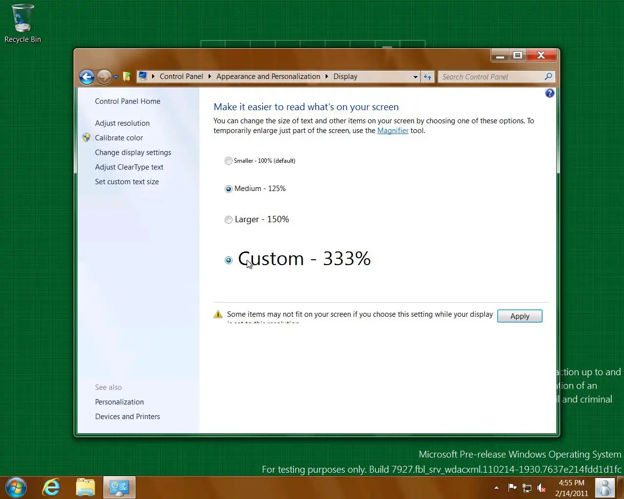The image size is (624, 499).
Task: Open Calibrate color link
Action: point(119,138)
